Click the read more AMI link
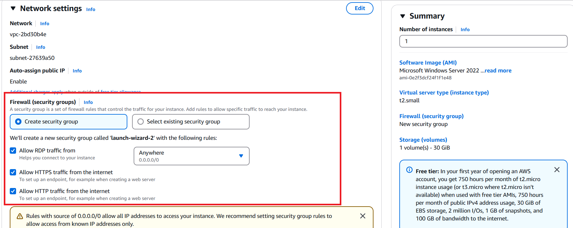 click(x=498, y=71)
